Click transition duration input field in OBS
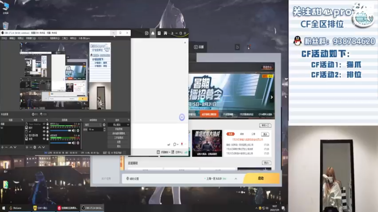This screenshot has height=212, width=378. click(x=95, y=130)
